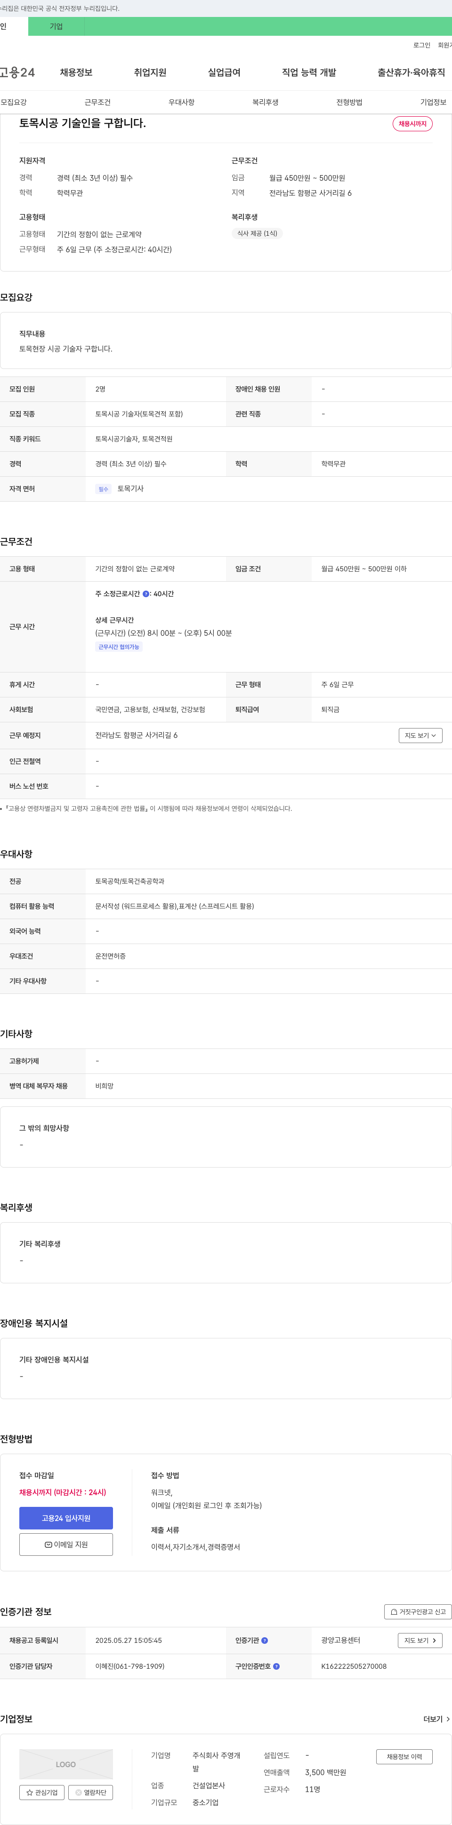Click the 로그인 link
452x1825 pixels.
(421, 45)
